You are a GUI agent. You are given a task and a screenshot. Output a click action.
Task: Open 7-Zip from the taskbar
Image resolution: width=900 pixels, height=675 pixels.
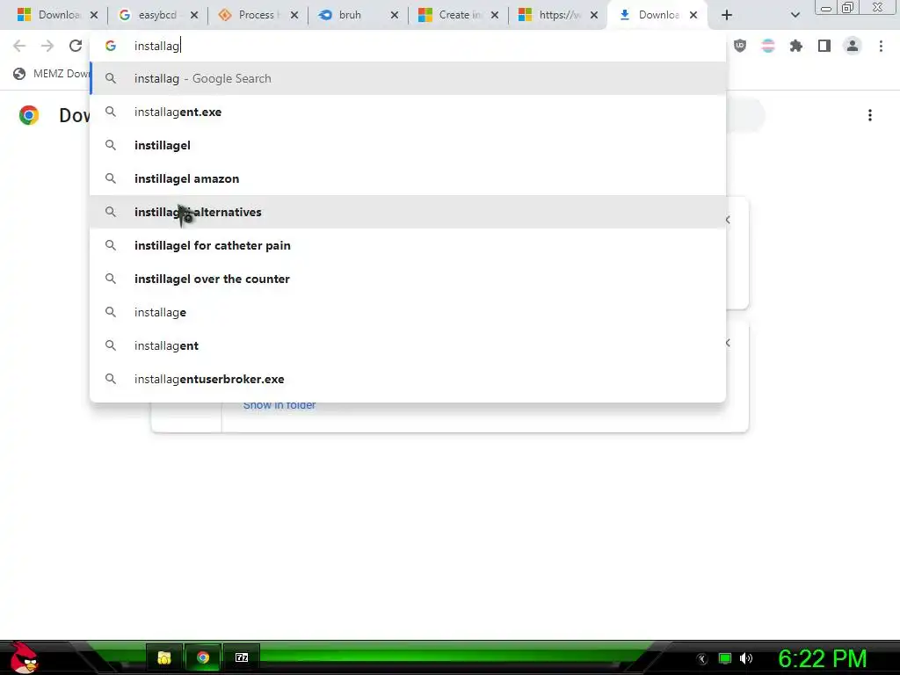click(x=242, y=657)
